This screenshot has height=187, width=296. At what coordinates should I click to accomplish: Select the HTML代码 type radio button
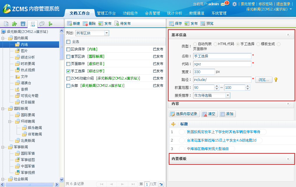point(215,44)
